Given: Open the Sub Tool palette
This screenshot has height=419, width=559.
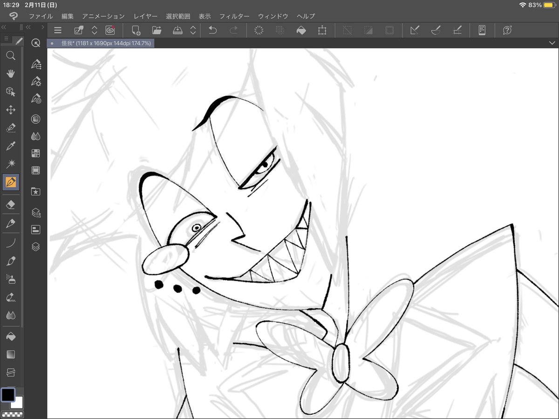Looking at the screenshot, I should 36,64.
